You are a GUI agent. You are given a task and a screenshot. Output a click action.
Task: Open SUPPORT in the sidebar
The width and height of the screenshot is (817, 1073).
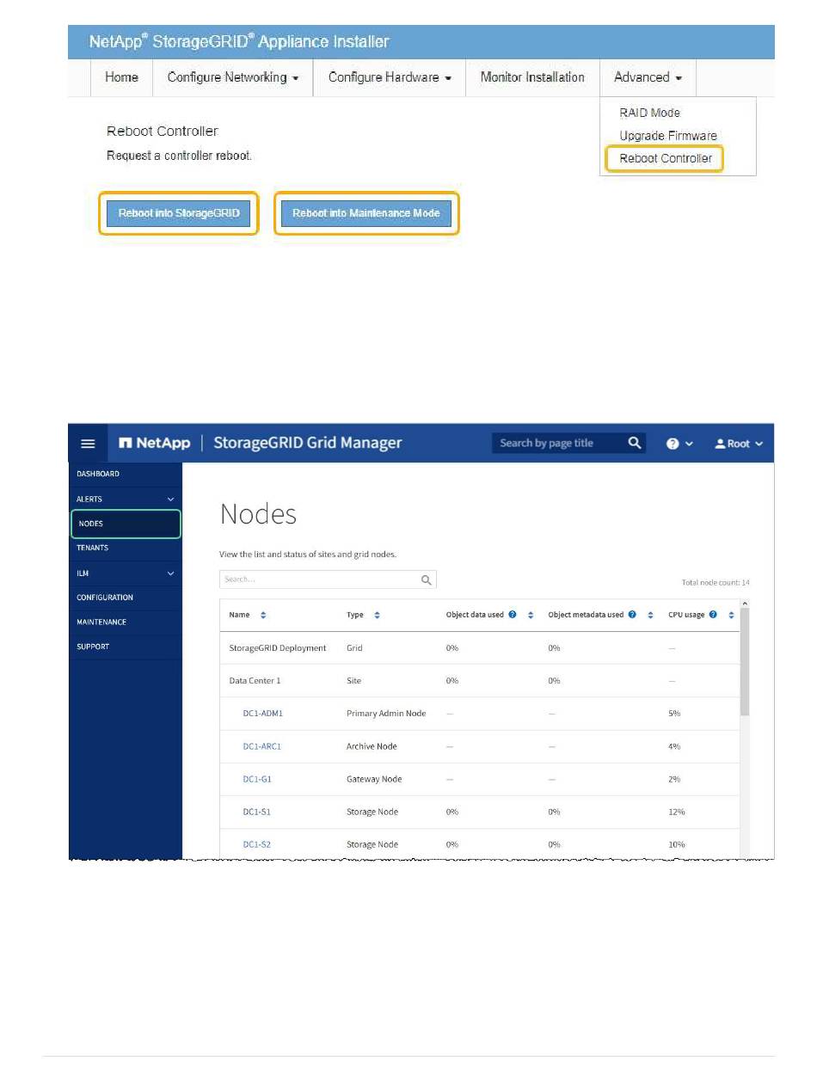coord(93,647)
